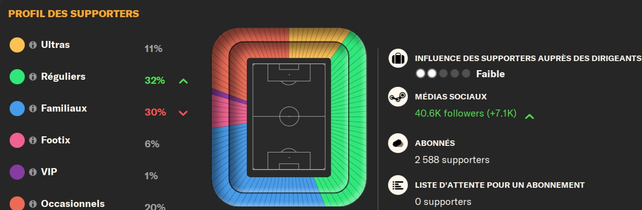Click the green arrow beside followers count
The image size is (642, 210).
[529, 117]
